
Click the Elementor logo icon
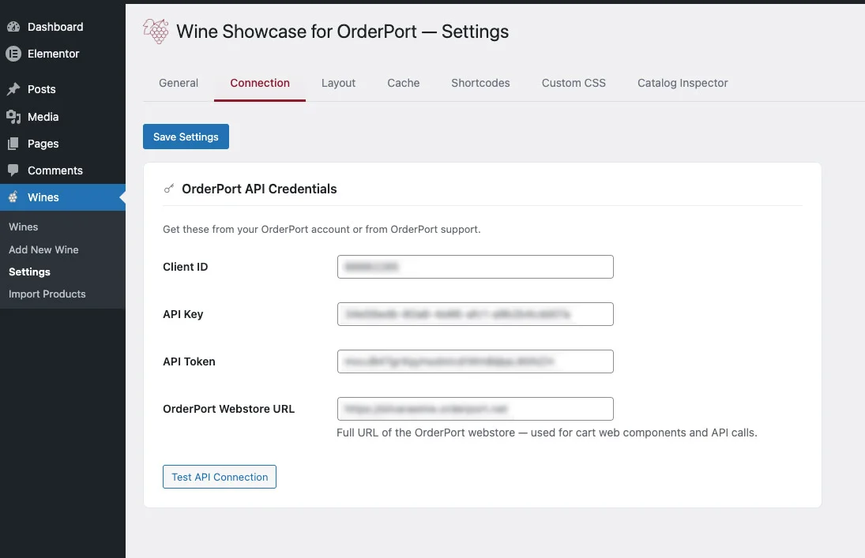(x=13, y=54)
